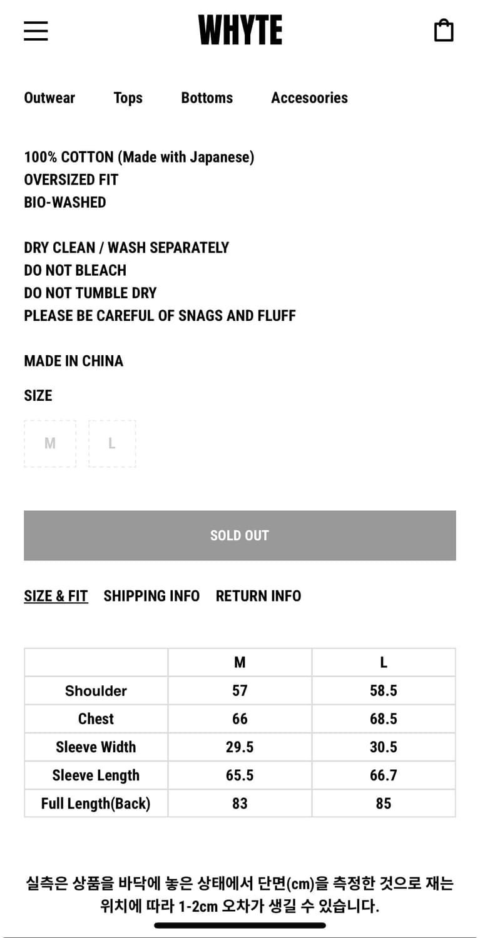Image resolution: width=480 pixels, height=938 pixels.
Task: View the RETURN INFO tab
Action: point(258,596)
